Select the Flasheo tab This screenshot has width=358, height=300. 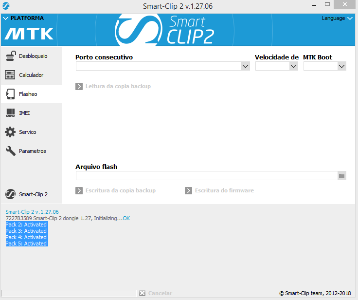[32, 94]
